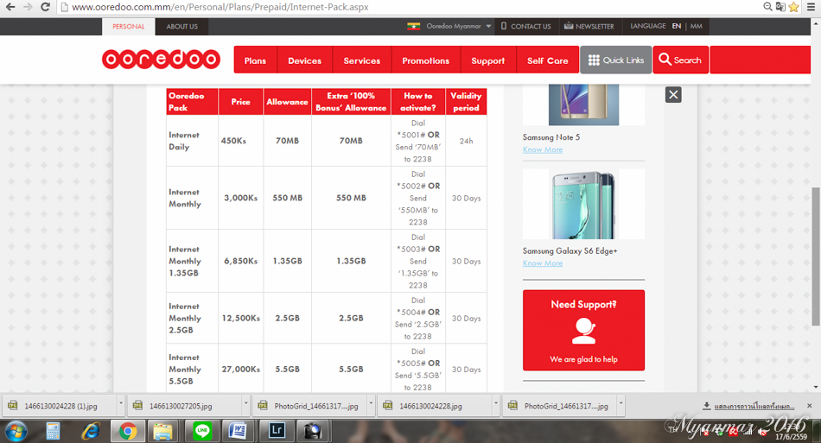Click the 'Internet Daily' pack cell
Viewport: 821px width, 443px height.
click(192, 141)
